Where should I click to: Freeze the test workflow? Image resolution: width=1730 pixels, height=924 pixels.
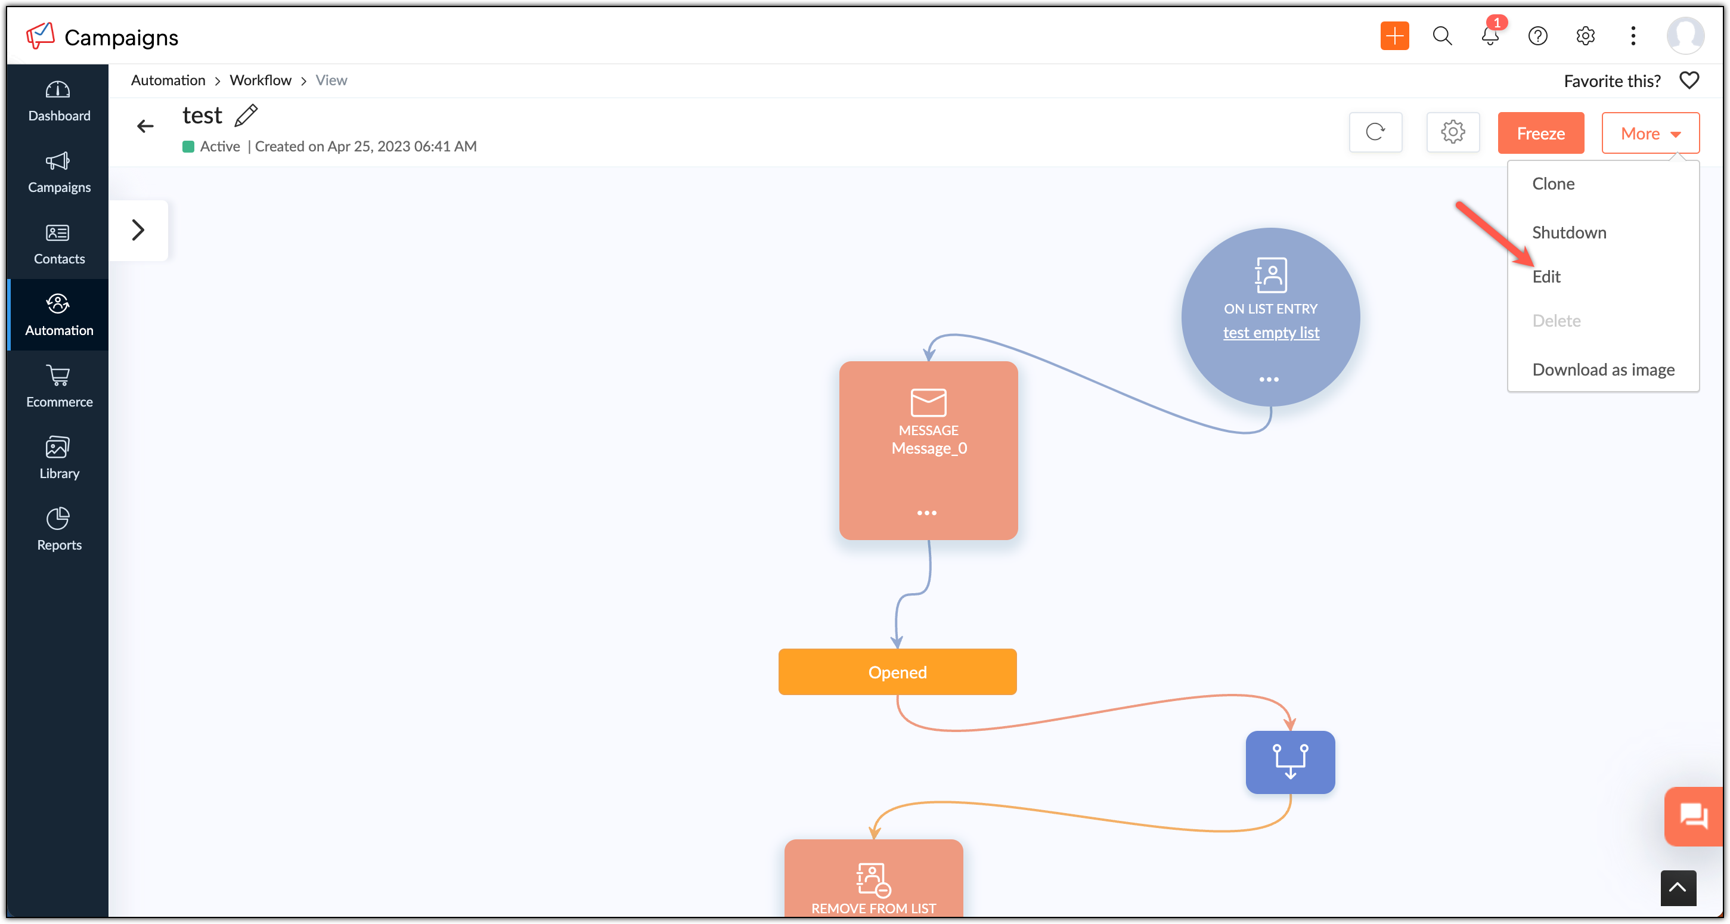tap(1540, 132)
